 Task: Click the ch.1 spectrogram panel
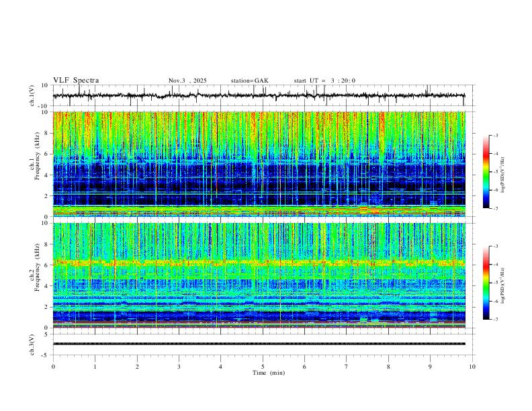pyautogui.click(x=259, y=164)
